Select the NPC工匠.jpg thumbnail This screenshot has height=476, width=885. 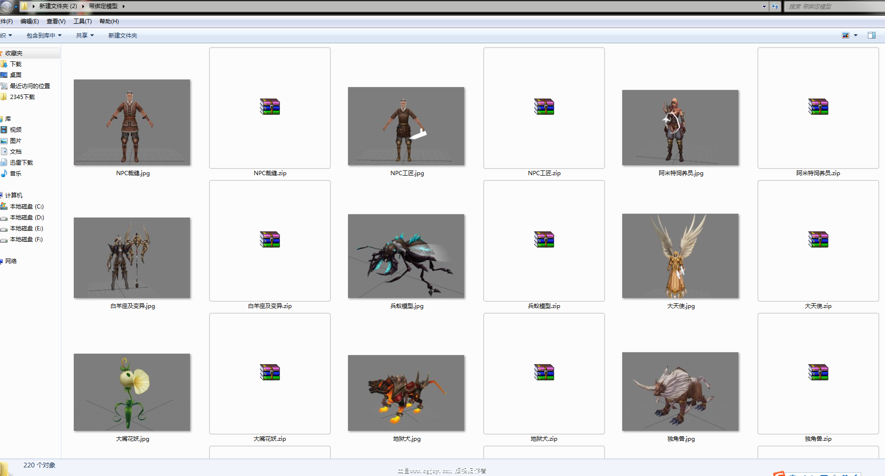[x=406, y=126]
